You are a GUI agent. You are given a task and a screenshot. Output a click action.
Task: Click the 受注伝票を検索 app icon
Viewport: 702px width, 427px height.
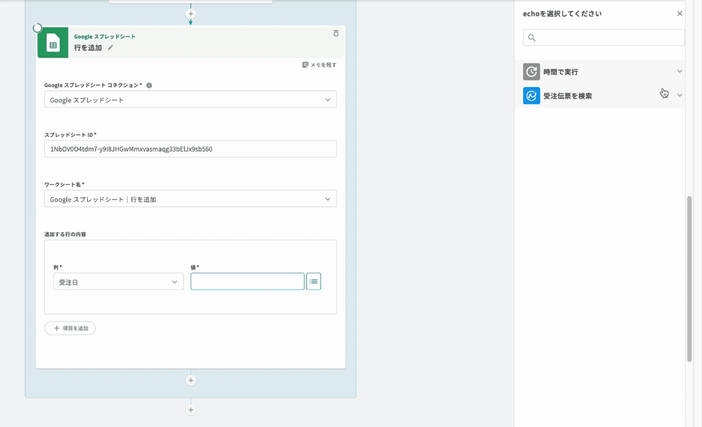click(x=531, y=96)
